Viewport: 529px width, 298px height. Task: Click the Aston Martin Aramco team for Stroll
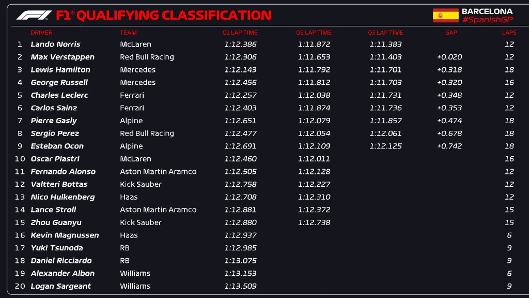click(158, 210)
